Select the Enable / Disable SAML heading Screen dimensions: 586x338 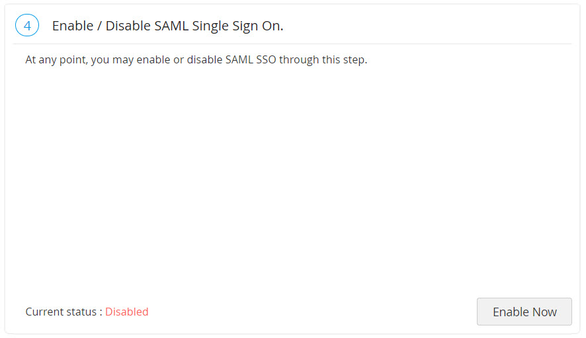(167, 26)
